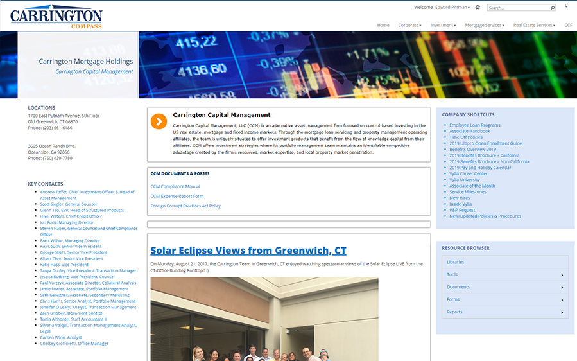Image resolution: width=577 pixels, height=361 pixels.
Task: Open the Service Milestones link
Action: click(x=468, y=192)
